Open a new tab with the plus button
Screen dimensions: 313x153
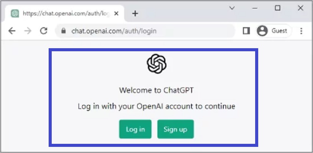pos(135,13)
